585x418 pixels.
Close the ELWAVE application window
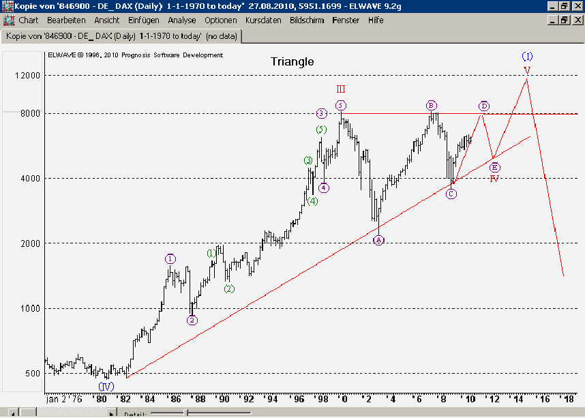click(577, 6)
